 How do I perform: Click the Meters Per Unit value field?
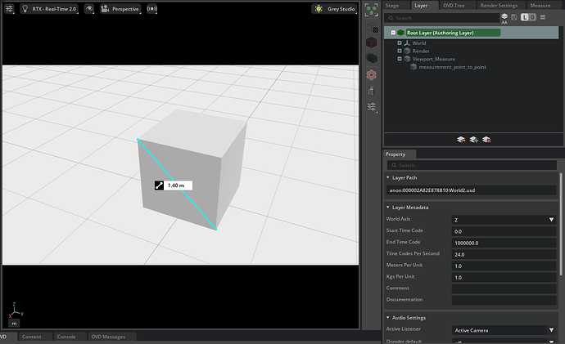point(504,266)
